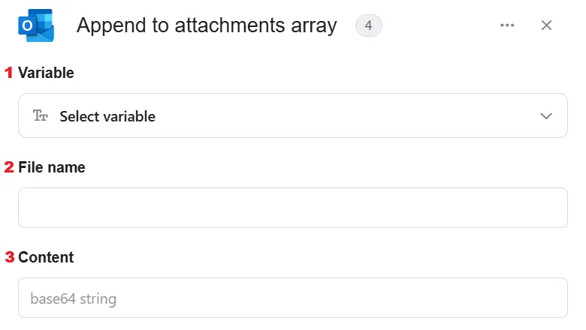The height and width of the screenshot is (330, 586).
Task: Click the File name field label
Action: [52, 167]
